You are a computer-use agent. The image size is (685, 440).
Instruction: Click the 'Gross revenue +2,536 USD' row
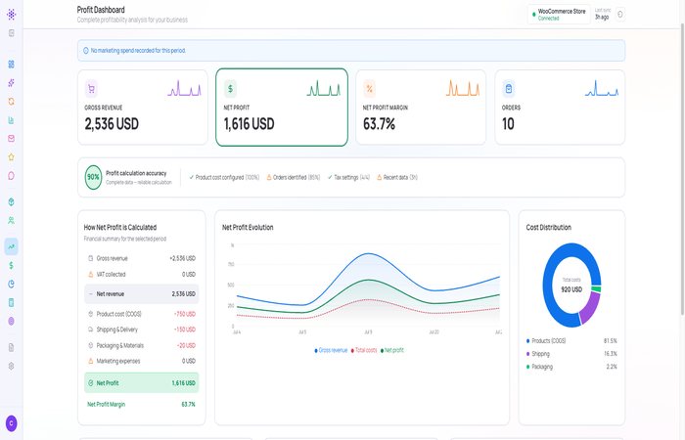tap(142, 258)
